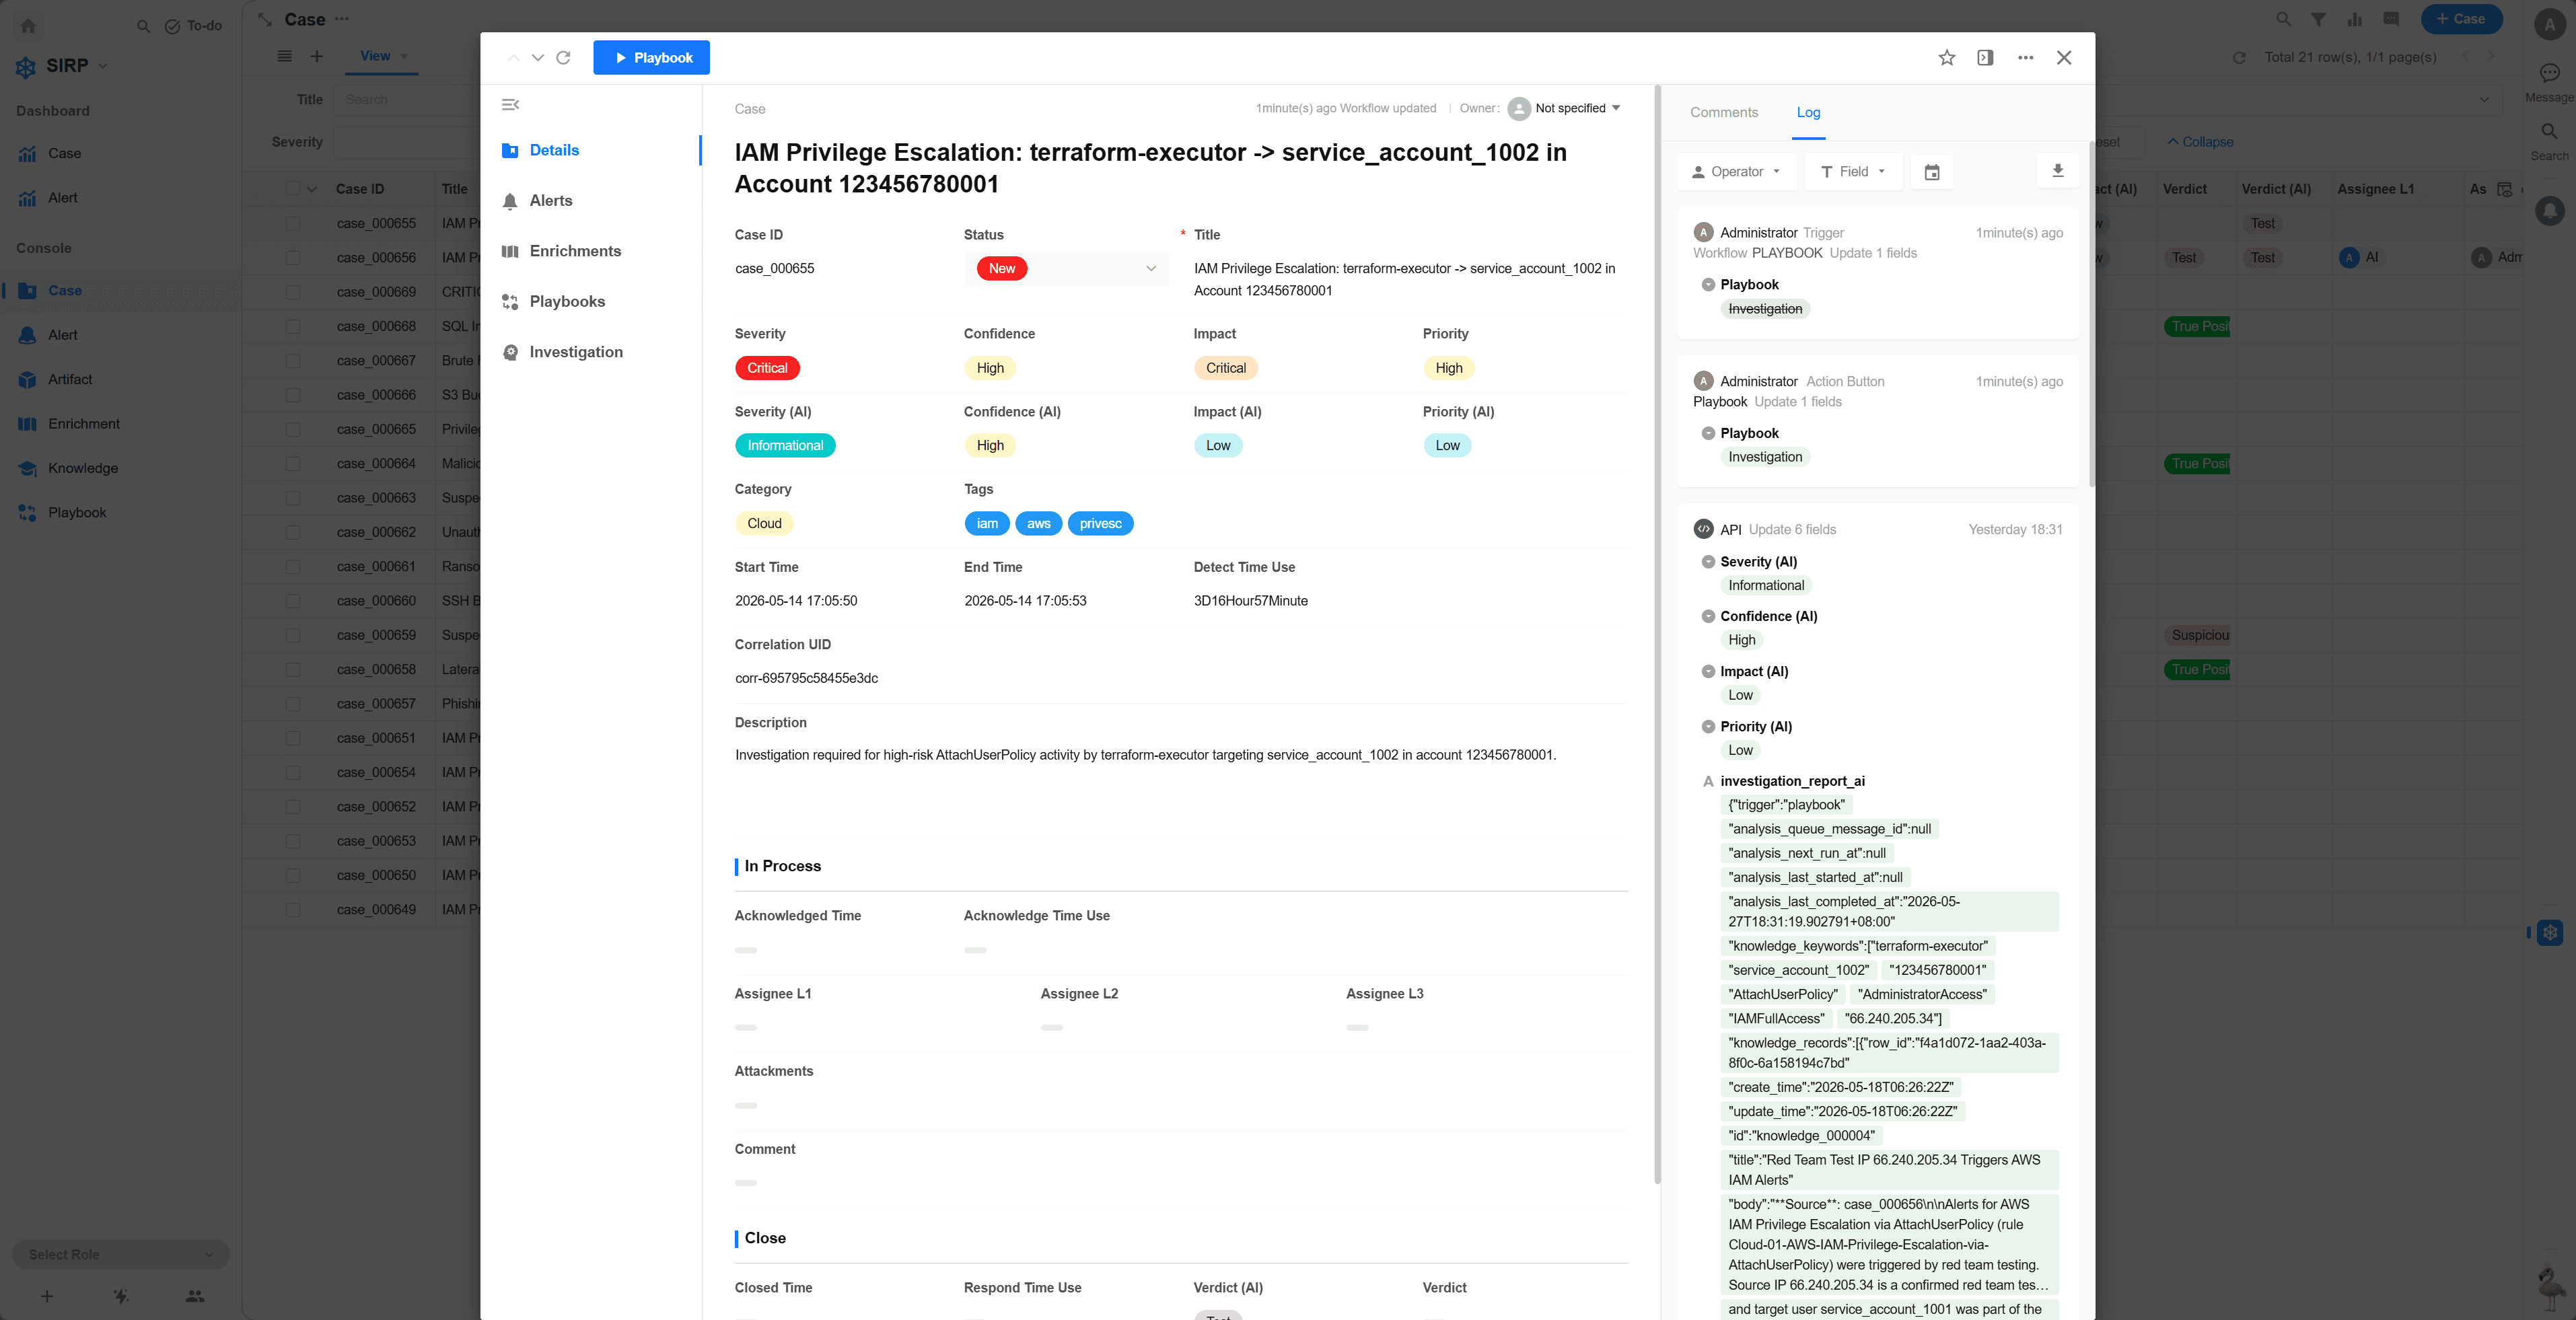Open the users icon at sidebar bottom

click(x=195, y=1297)
